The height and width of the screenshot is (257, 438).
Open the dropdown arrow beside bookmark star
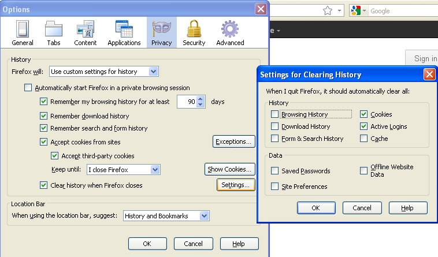(339, 11)
